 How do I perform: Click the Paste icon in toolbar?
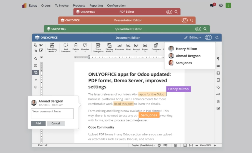(x=36, y=50)
